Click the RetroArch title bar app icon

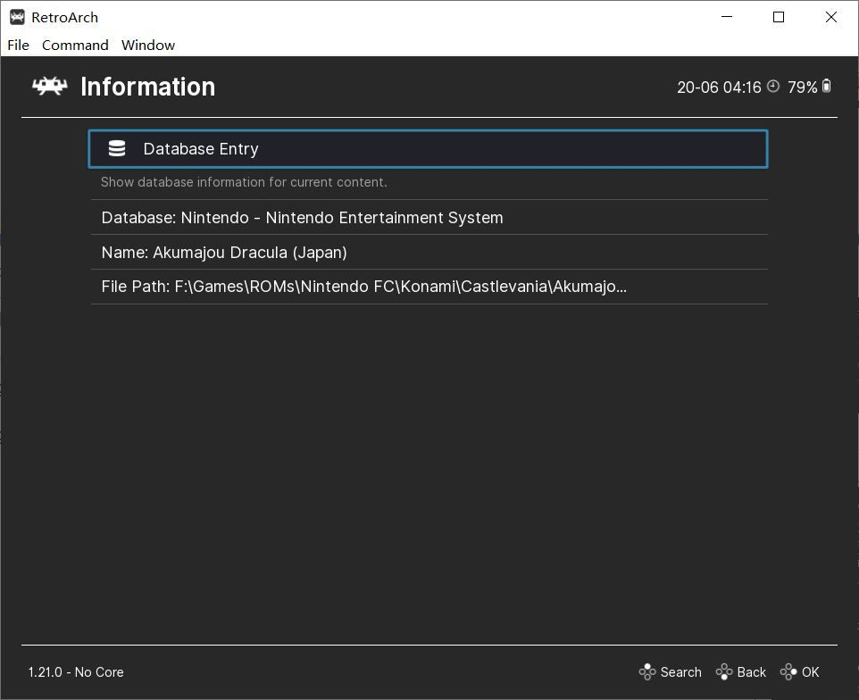click(x=17, y=18)
